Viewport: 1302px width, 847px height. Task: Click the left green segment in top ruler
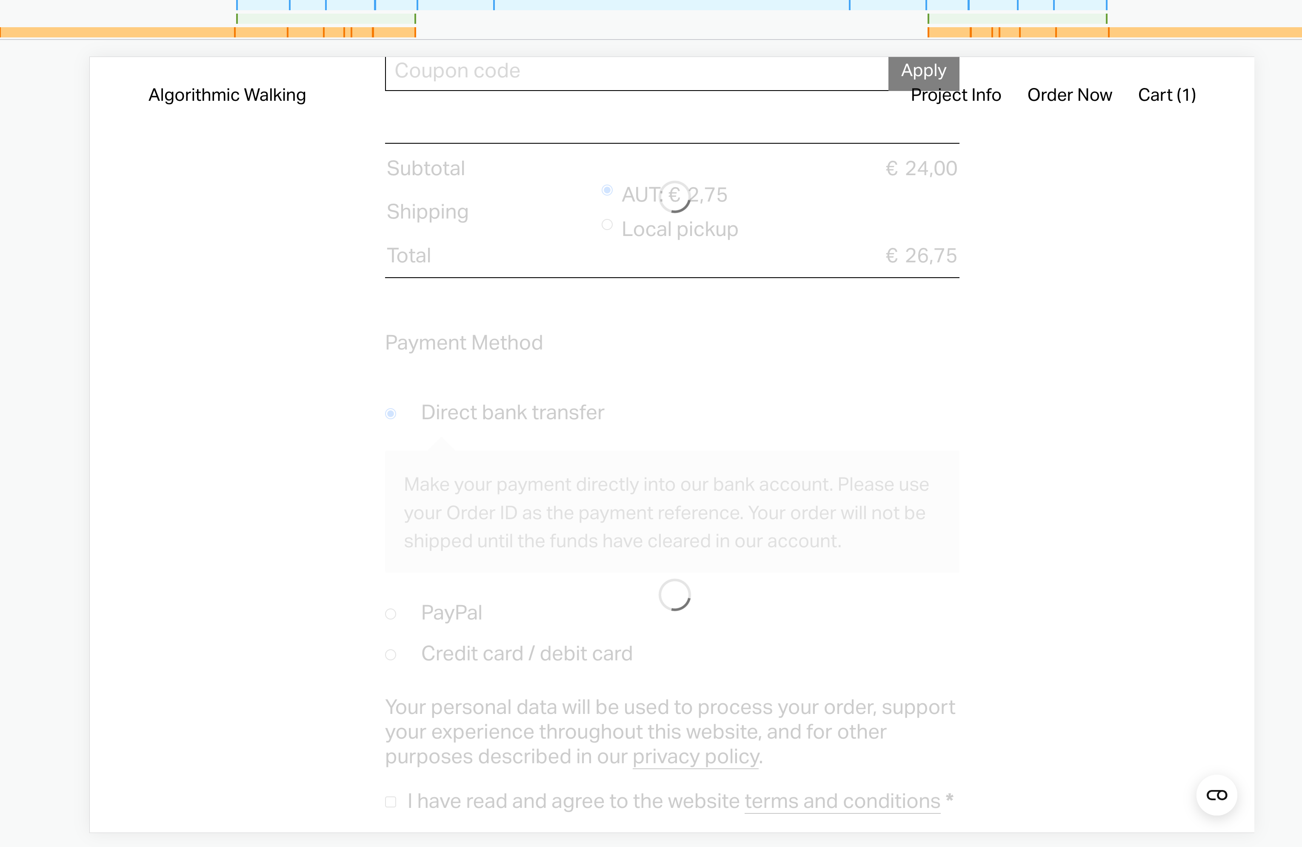(x=326, y=19)
